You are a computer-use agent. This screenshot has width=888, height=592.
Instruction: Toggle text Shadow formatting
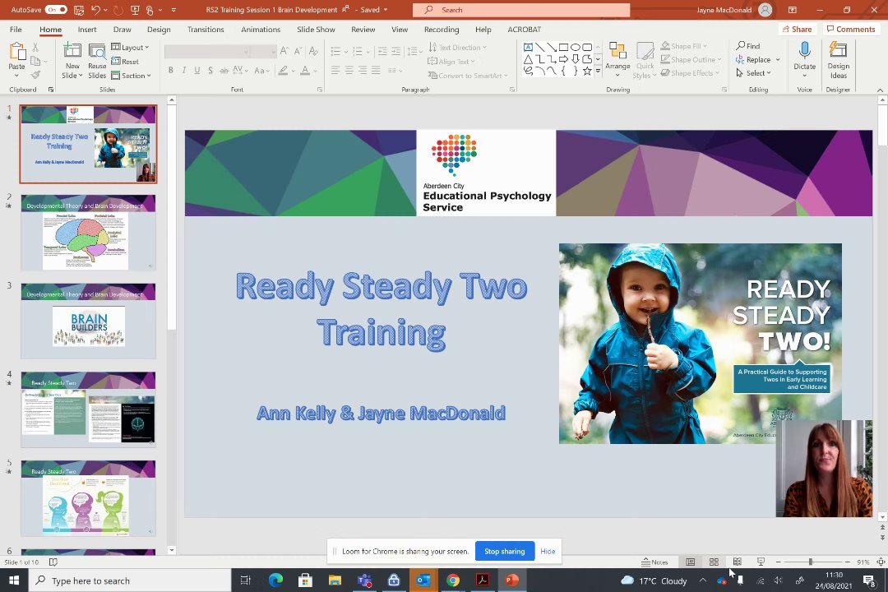tap(210, 70)
